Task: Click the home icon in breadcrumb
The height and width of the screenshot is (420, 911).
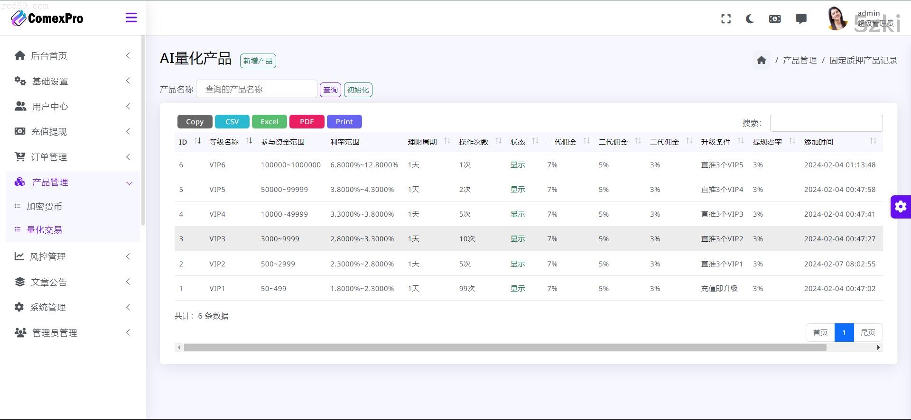Action: point(761,60)
